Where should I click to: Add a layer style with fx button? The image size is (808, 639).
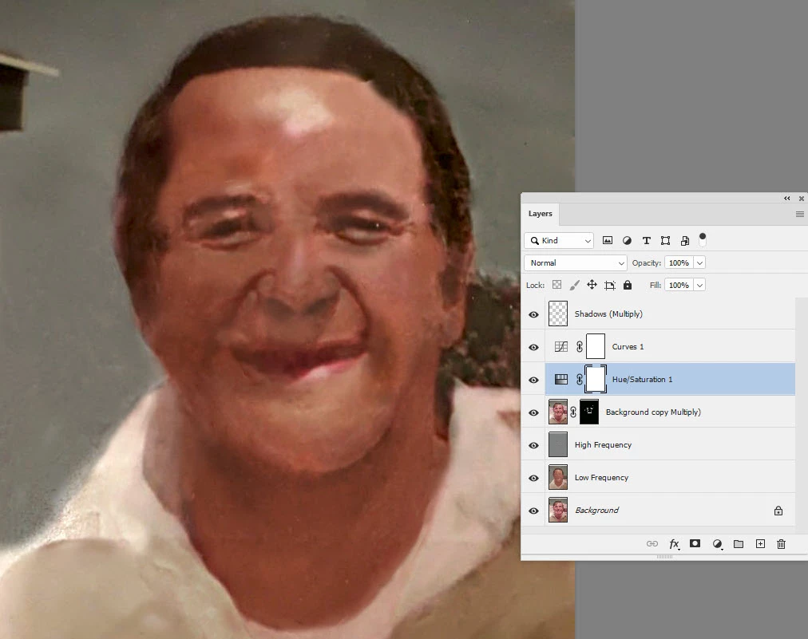[x=674, y=544]
